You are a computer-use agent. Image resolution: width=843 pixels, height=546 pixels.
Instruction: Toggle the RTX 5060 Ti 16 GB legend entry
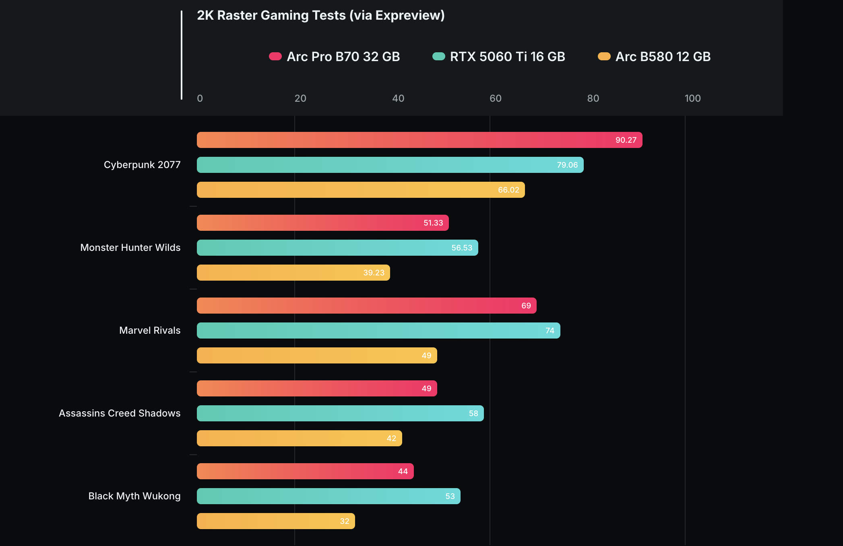coord(498,57)
